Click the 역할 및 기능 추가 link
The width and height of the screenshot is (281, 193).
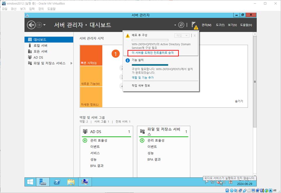[143, 78]
